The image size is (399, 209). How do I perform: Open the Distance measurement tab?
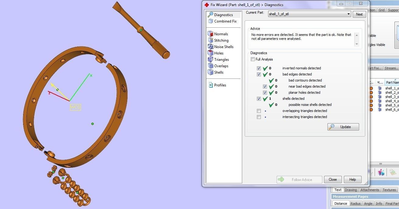(341, 204)
